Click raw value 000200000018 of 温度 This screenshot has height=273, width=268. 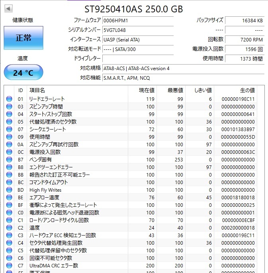pyautogui.click(x=238, y=228)
